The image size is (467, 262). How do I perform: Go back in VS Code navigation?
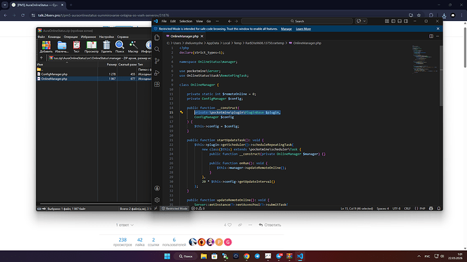(229, 21)
